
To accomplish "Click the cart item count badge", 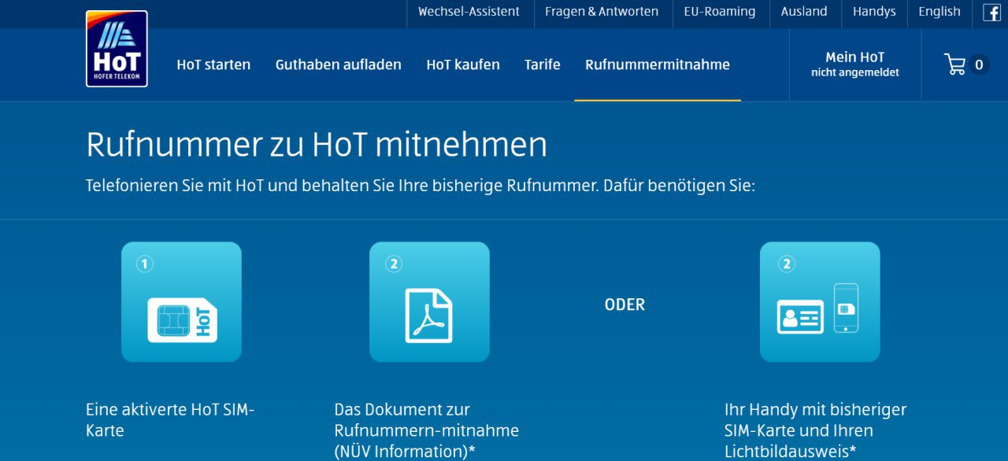I will [979, 65].
